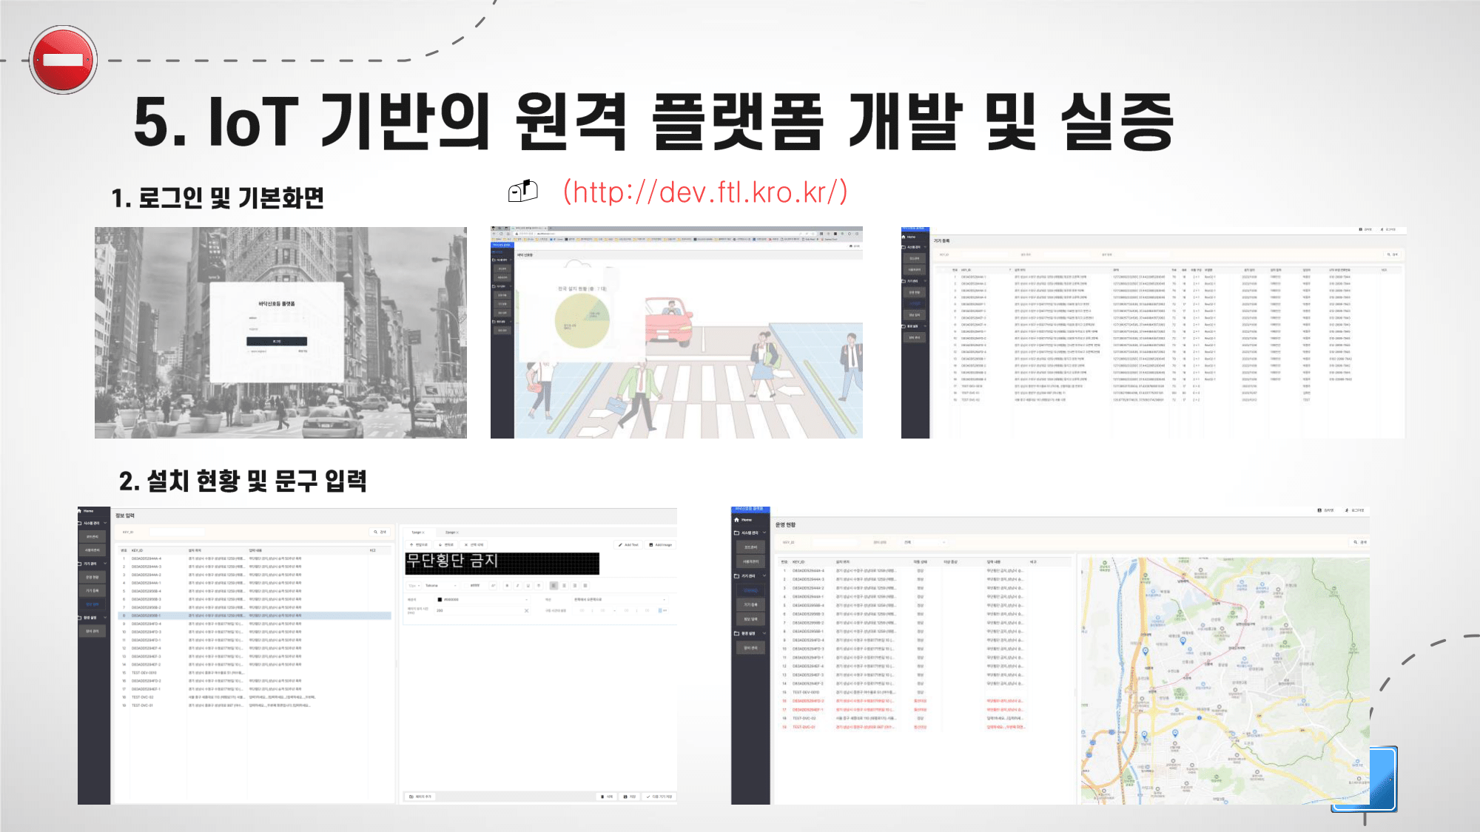Click Home icon in 기기 등록 sidebar

tap(904, 237)
